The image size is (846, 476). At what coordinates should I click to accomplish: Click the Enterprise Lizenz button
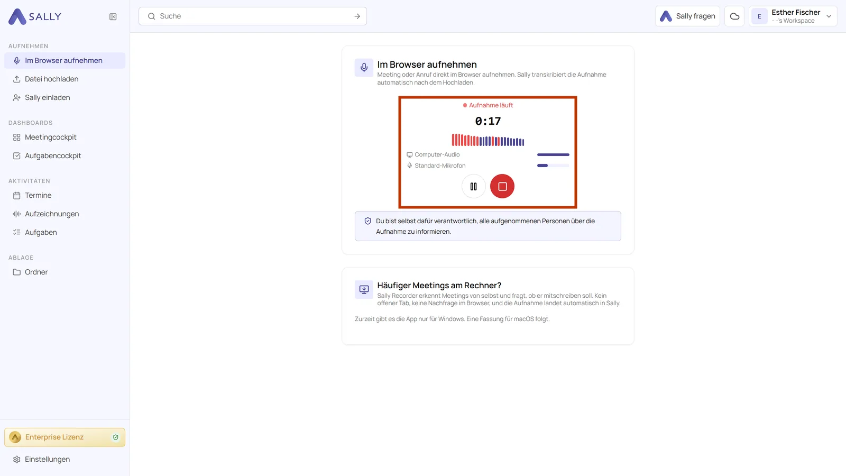pyautogui.click(x=65, y=437)
